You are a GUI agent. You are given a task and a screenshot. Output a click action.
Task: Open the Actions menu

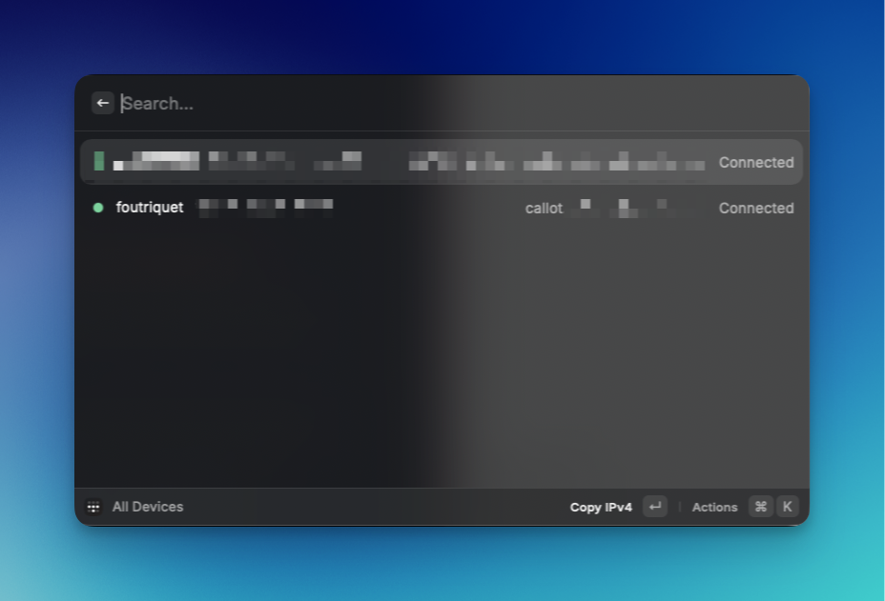point(714,507)
